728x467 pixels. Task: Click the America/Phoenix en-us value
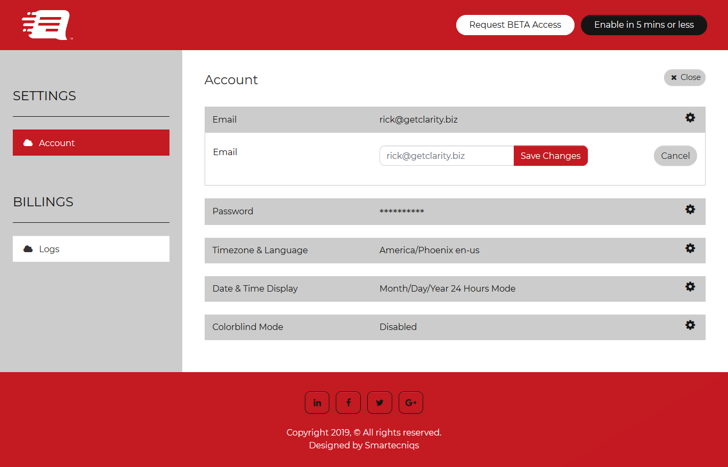[x=430, y=250]
